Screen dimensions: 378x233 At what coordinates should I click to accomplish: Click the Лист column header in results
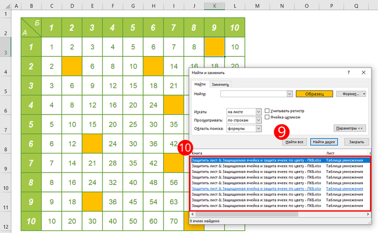[346, 153]
